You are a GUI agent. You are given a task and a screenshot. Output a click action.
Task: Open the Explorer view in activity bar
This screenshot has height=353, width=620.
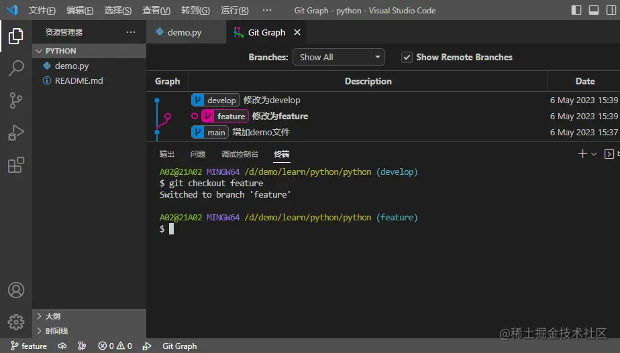click(16, 36)
